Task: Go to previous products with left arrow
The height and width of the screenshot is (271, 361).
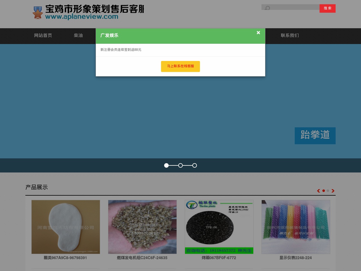Action: (x=319, y=191)
